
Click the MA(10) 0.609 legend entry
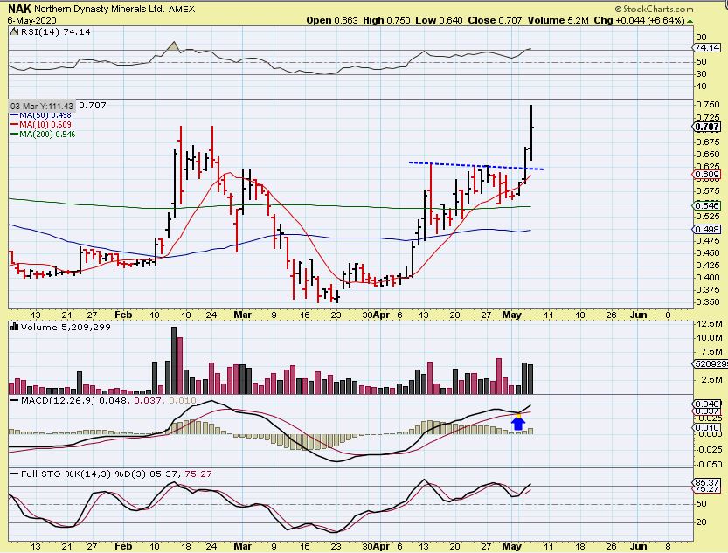(x=41, y=124)
